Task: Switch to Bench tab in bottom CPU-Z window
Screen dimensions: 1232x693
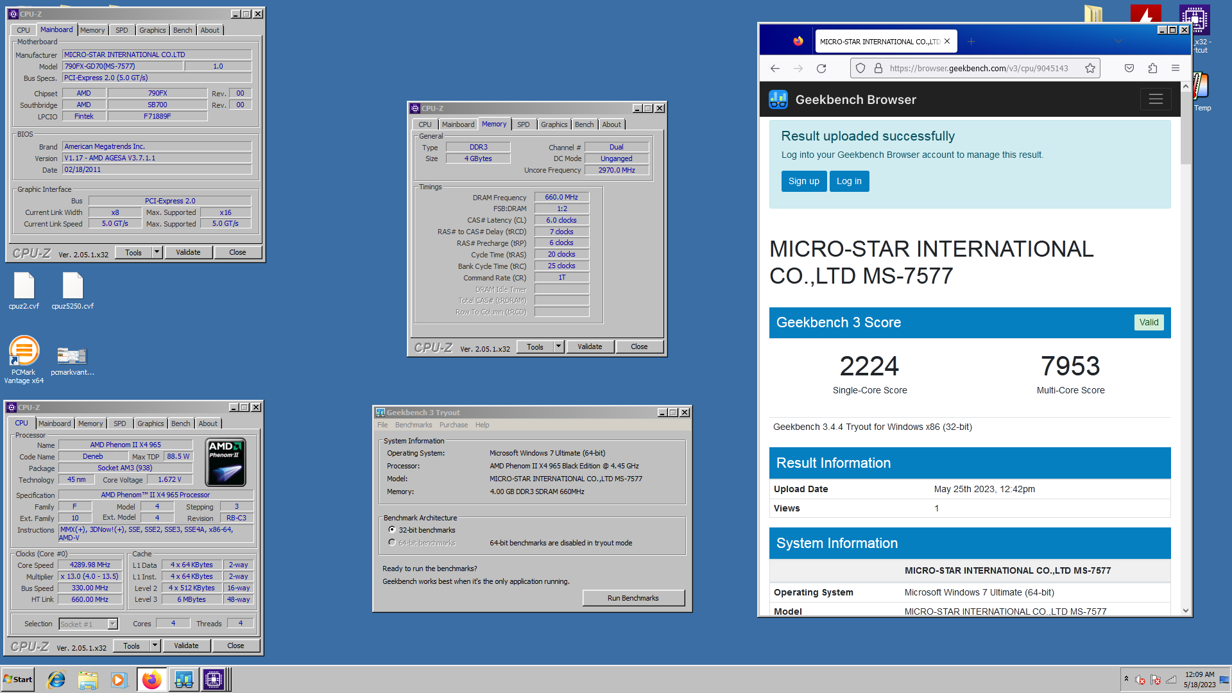Action: tap(181, 424)
